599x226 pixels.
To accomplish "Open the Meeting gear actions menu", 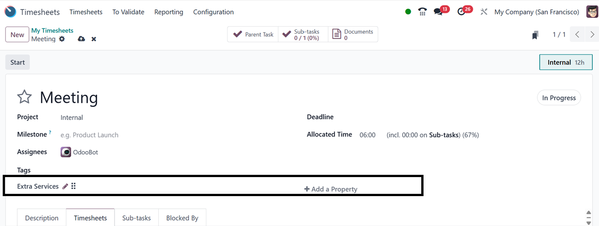I will click(x=62, y=39).
